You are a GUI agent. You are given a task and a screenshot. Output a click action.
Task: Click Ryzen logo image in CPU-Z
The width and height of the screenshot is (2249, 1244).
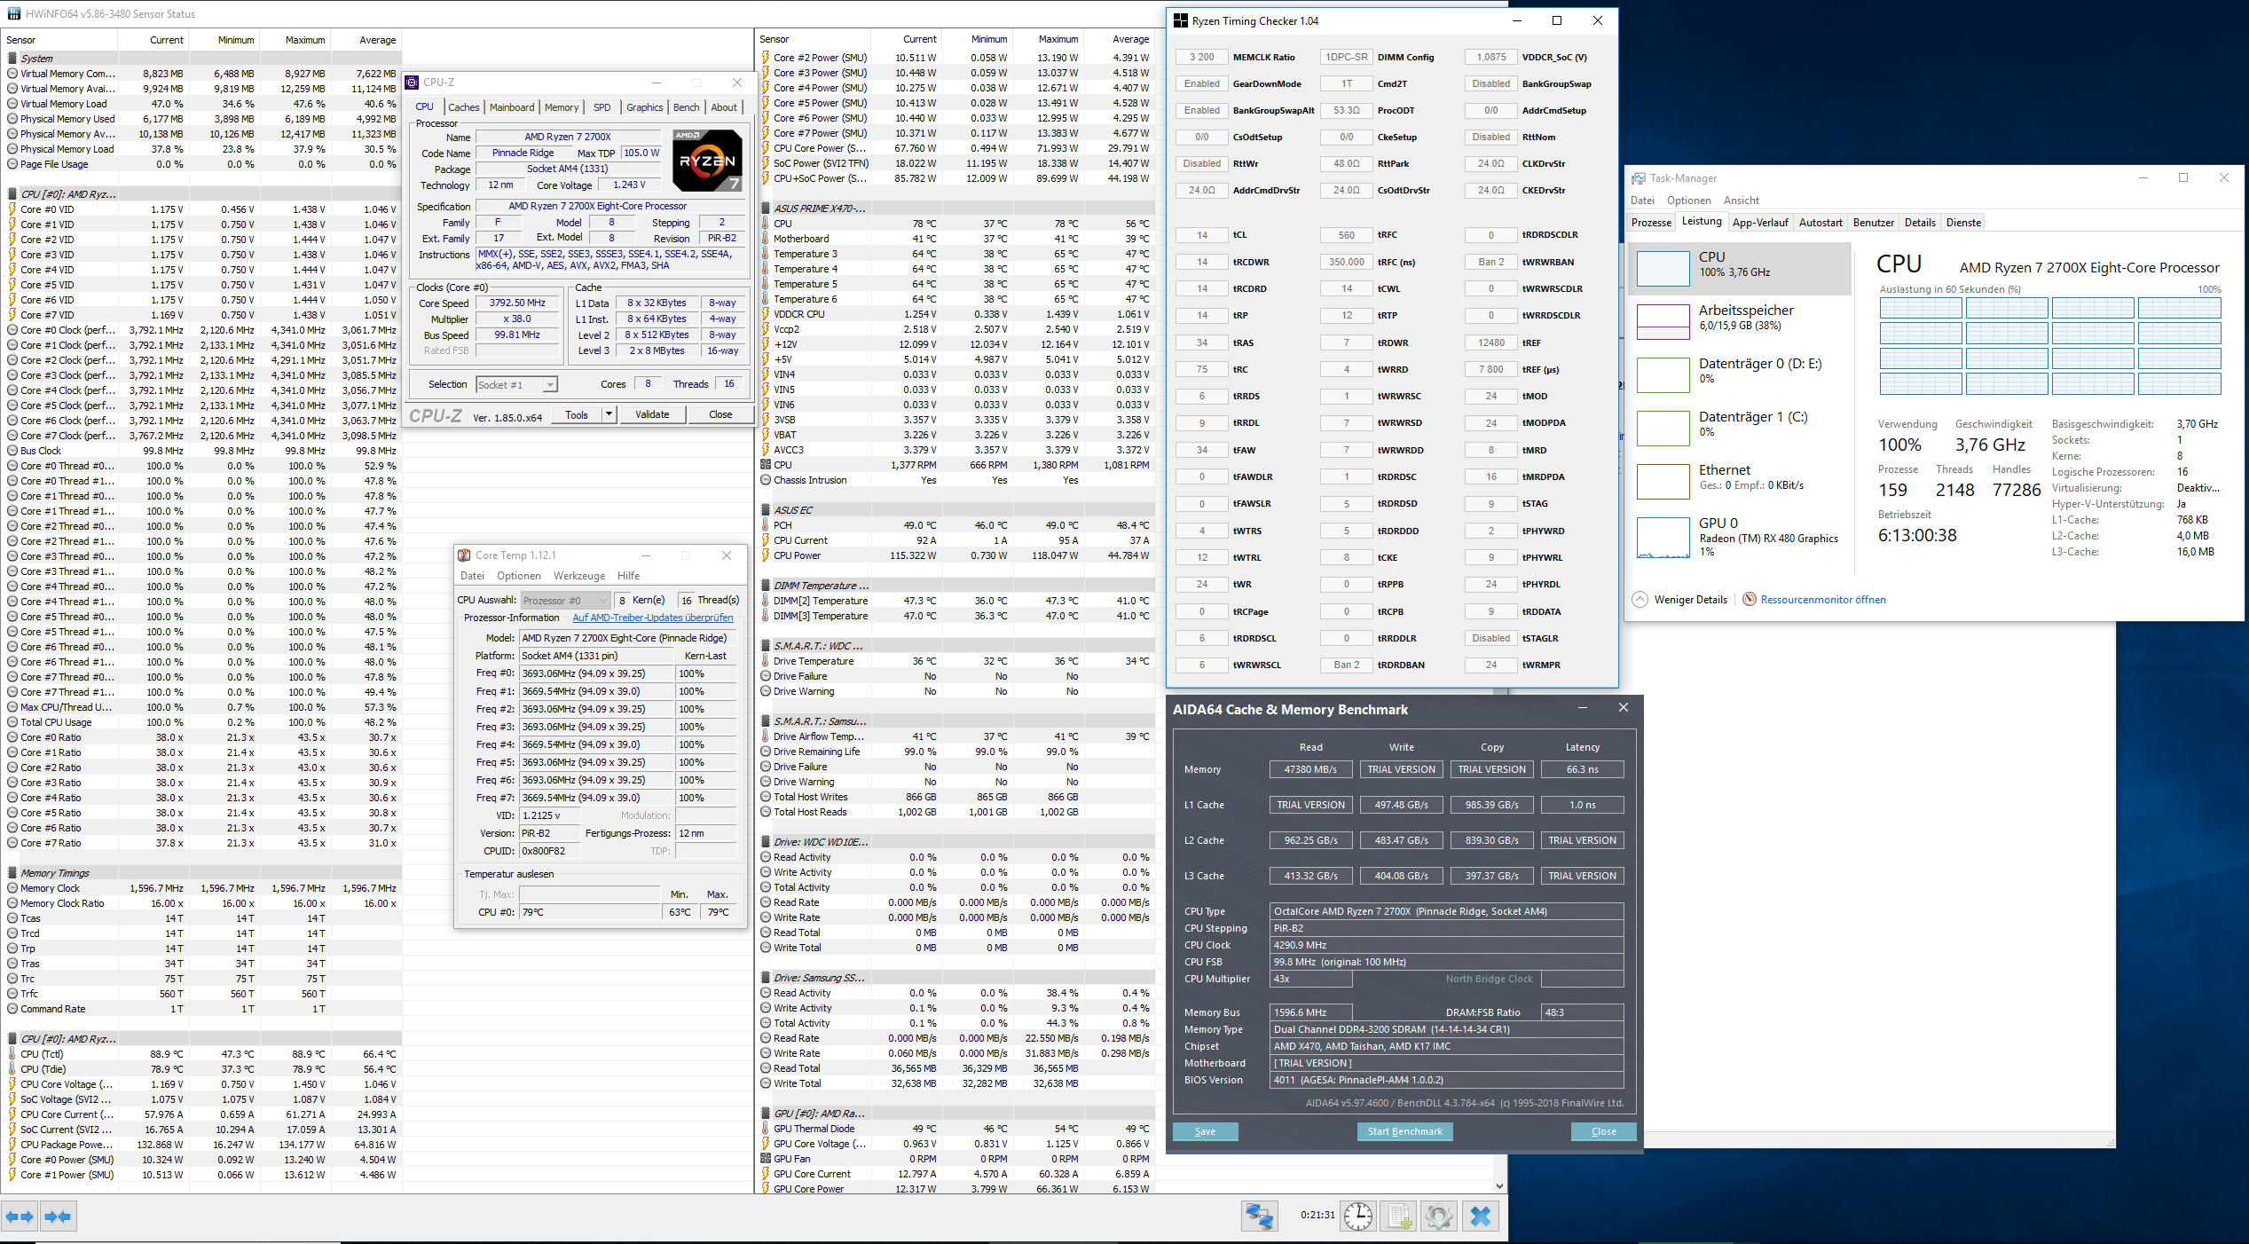707,161
